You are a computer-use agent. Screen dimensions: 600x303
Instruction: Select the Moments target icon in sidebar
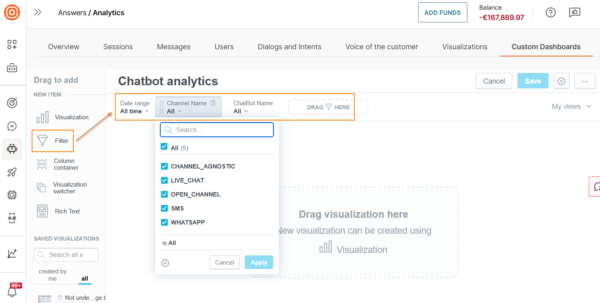(x=12, y=103)
